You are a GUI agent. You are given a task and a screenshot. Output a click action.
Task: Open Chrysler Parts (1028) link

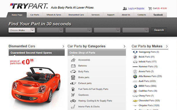[x=149, y=105]
